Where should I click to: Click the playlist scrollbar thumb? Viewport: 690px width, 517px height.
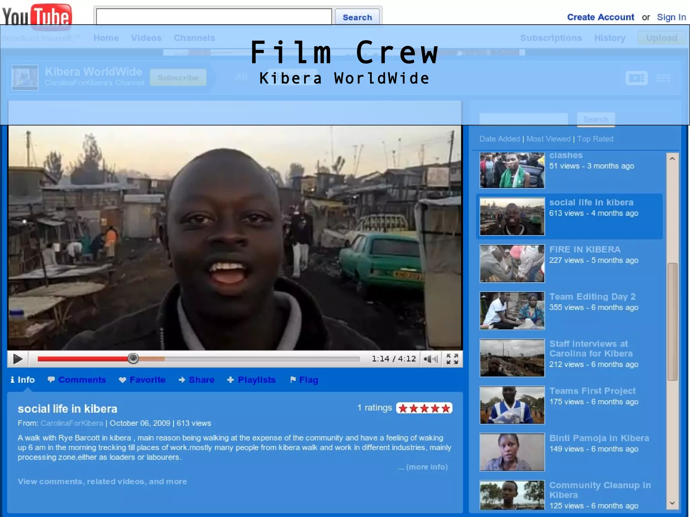(672, 322)
